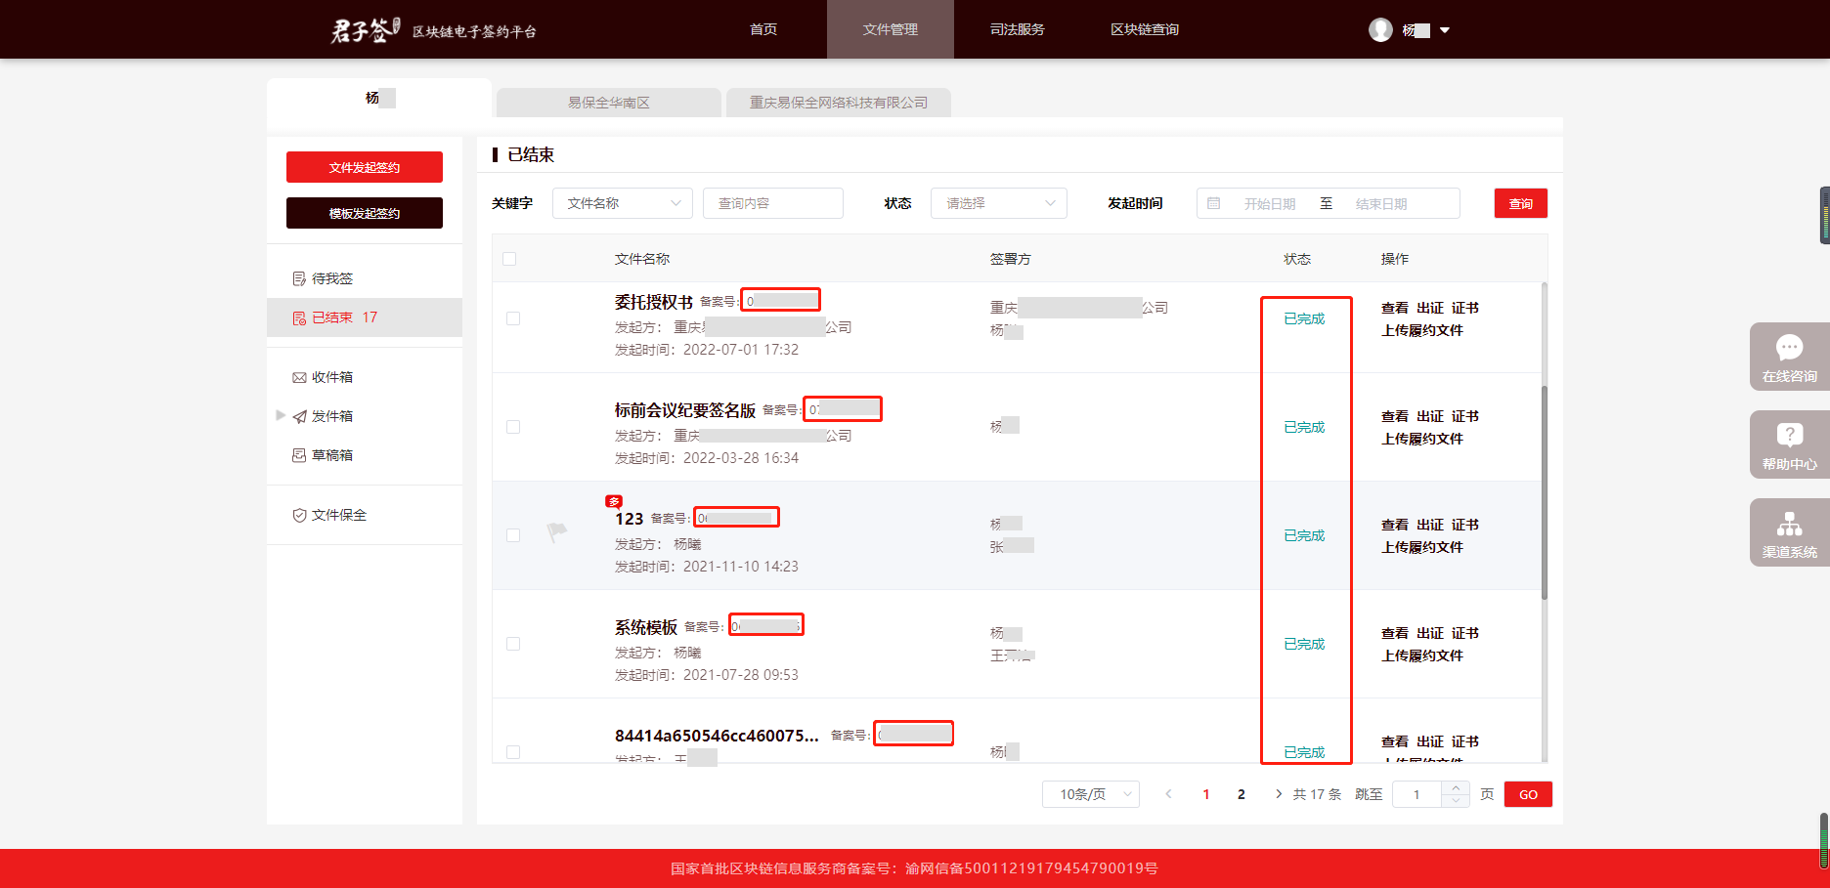
Task: Expand the 发件箱 tree arrow
Action: click(x=281, y=415)
